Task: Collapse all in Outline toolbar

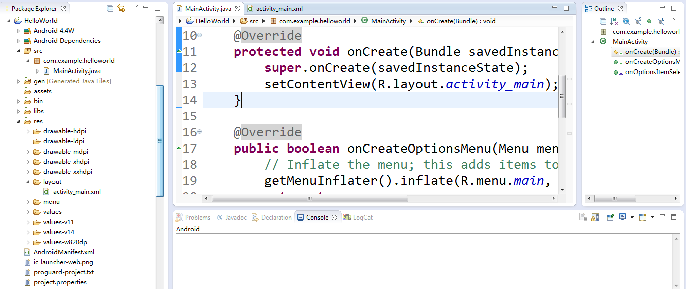Action: [603, 21]
